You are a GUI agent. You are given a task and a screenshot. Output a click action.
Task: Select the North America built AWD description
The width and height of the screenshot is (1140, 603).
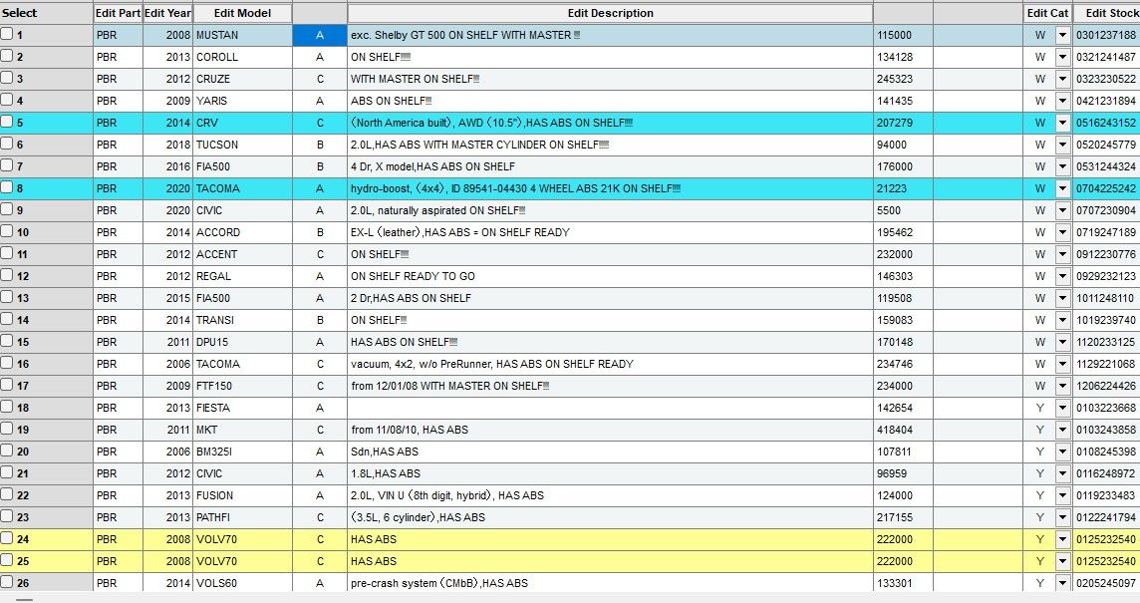610,123
